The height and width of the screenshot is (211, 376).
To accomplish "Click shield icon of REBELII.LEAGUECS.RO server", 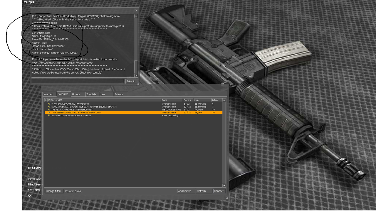I will [49, 113].
